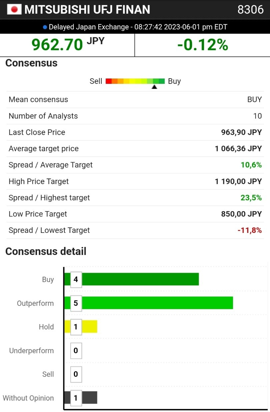Click the MITSUBISHI UFJ FINAN title

[x=87, y=10]
